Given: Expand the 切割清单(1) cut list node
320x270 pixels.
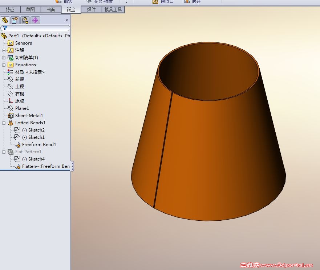Looking at the screenshot, I should click(4, 58).
